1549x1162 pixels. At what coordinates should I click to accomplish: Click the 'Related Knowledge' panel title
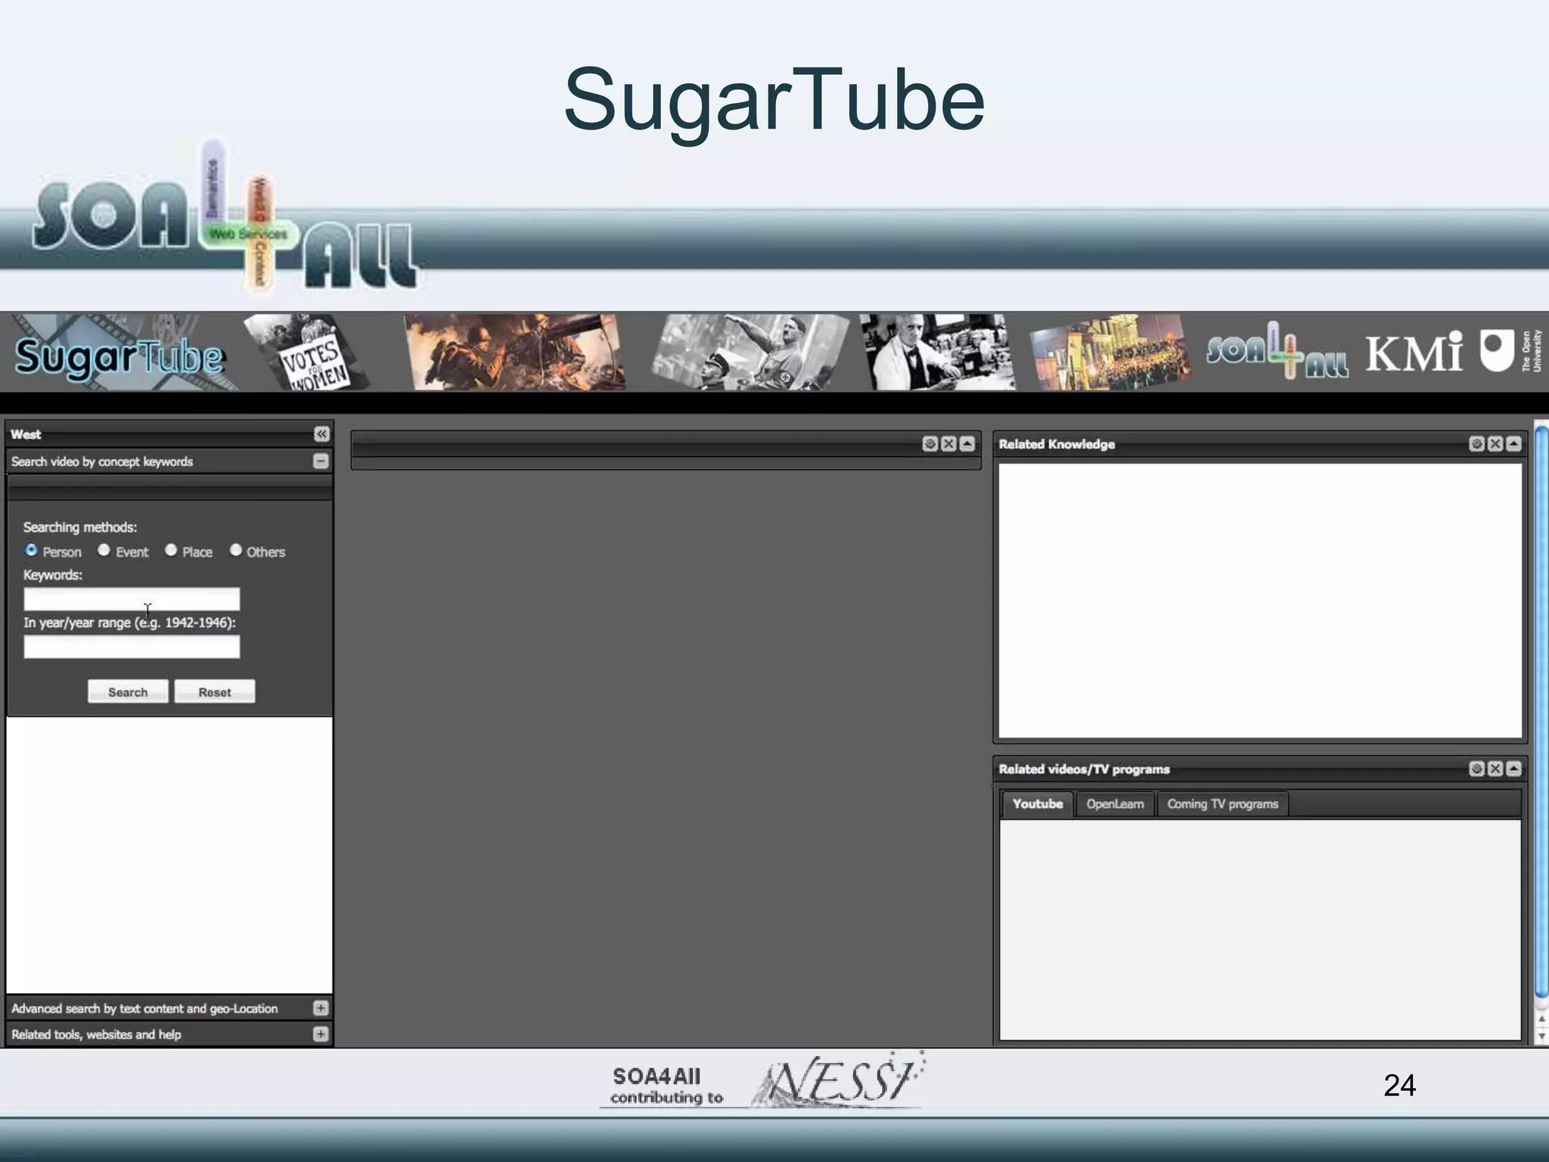click(x=1057, y=444)
